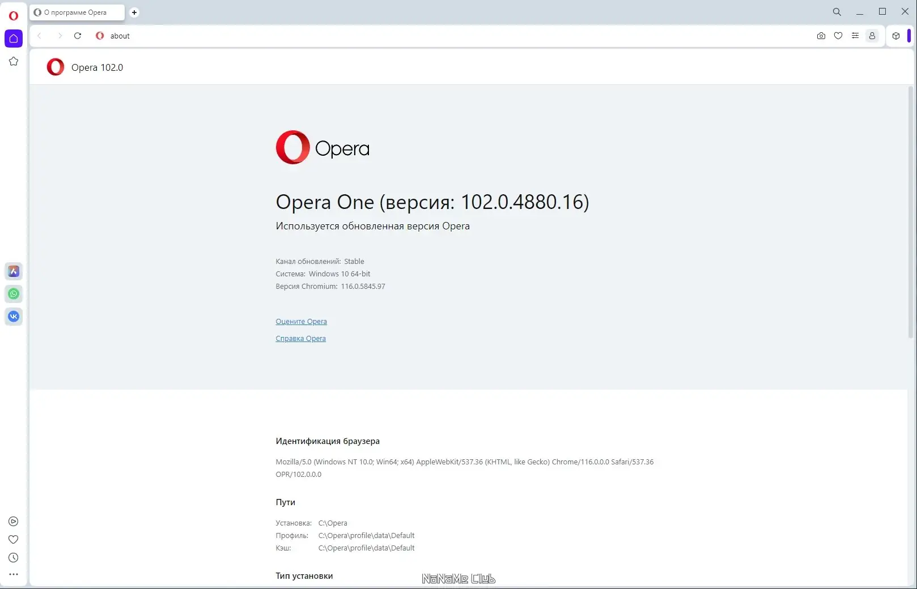Image resolution: width=917 pixels, height=589 pixels.
Task: Click the 'Opera One (версия: 102.0.4880.16)' heading
Action: pyautogui.click(x=432, y=202)
